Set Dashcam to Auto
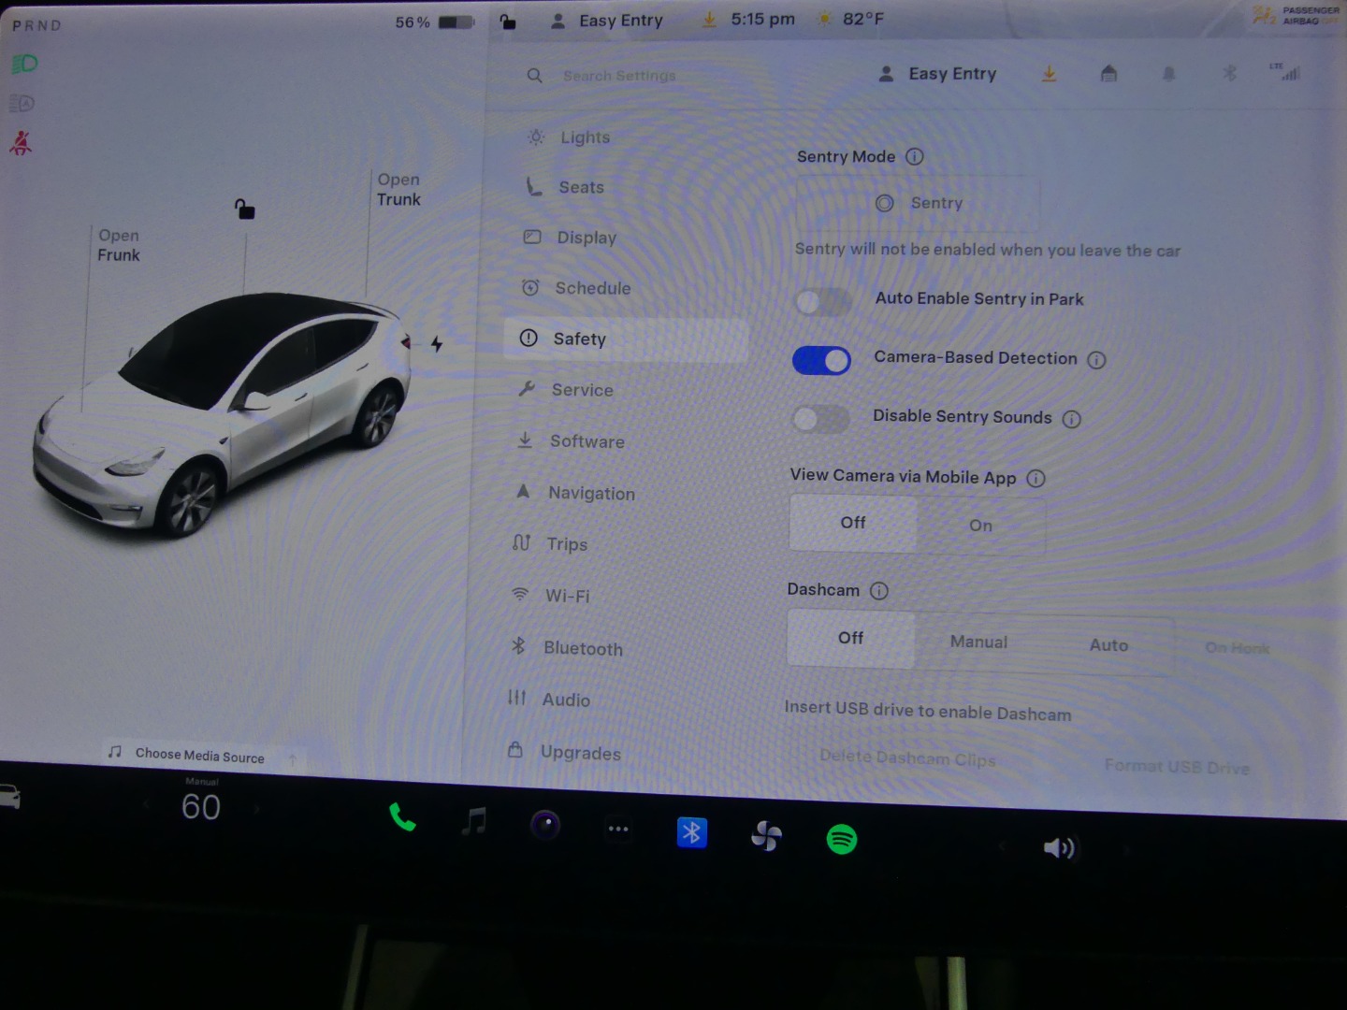The width and height of the screenshot is (1347, 1010). click(x=1108, y=645)
